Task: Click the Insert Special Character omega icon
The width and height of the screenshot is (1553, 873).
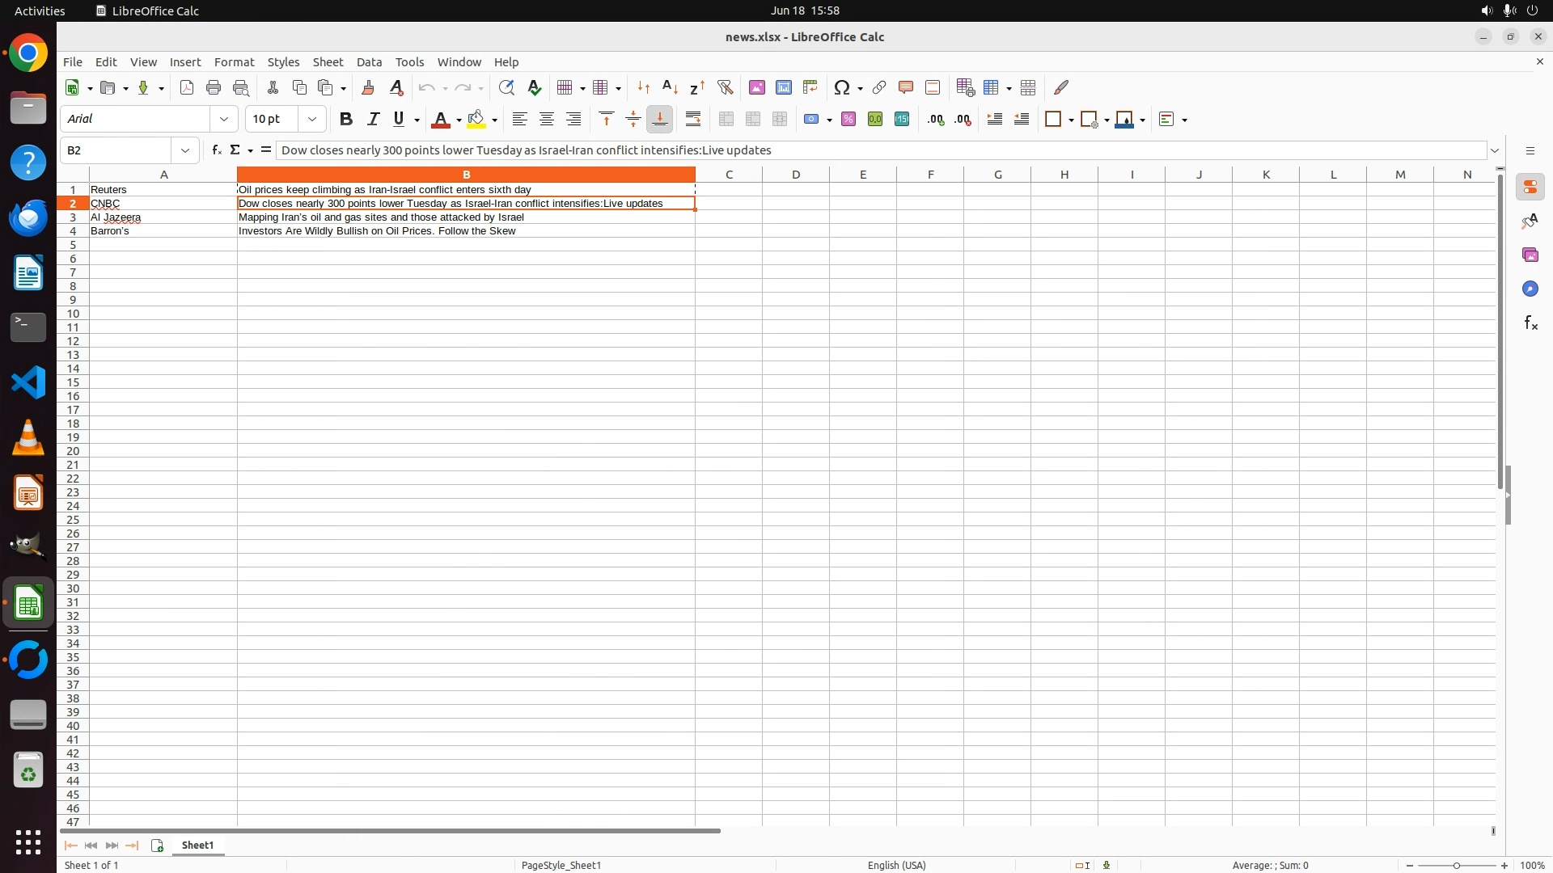Action: 842,87
